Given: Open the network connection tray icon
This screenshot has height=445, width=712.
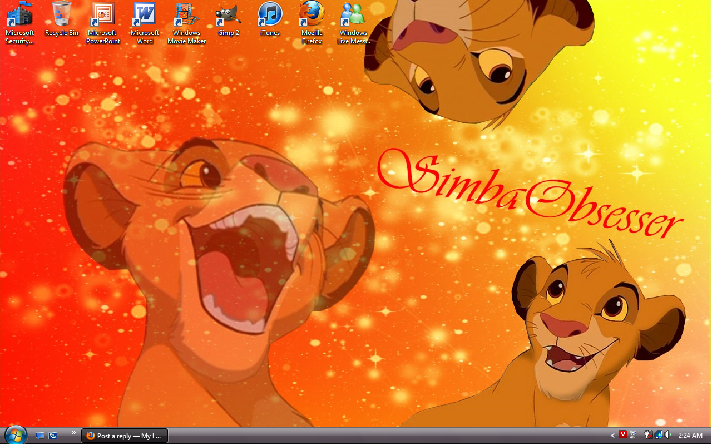Looking at the screenshot, I should coord(658,434).
